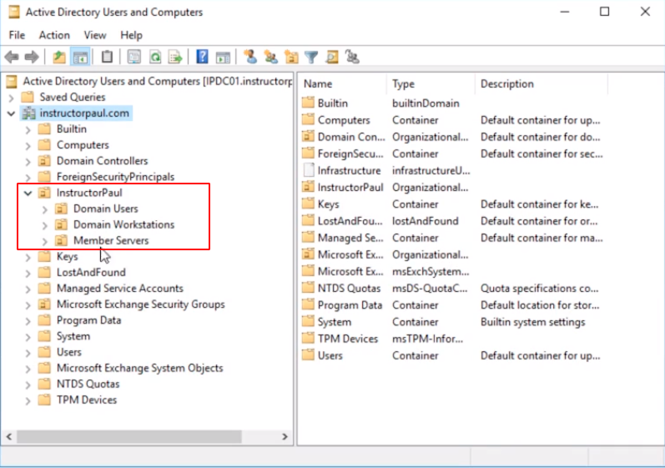Collapse the instructorpaul.com domain node
The height and width of the screenshot is (468, 665).
pyautogui.click(x=12, y=113)
